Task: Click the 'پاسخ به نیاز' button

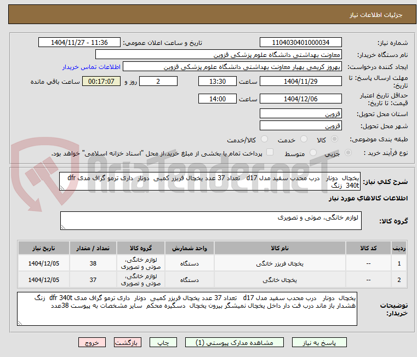Action: point(319,342)
